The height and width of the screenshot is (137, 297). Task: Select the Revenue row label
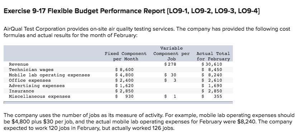point(19,64)
